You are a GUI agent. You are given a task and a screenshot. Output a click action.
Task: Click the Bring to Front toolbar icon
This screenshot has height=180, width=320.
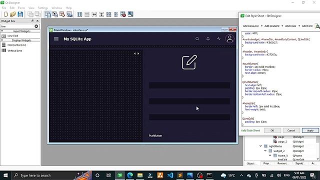tap(37, 14)
